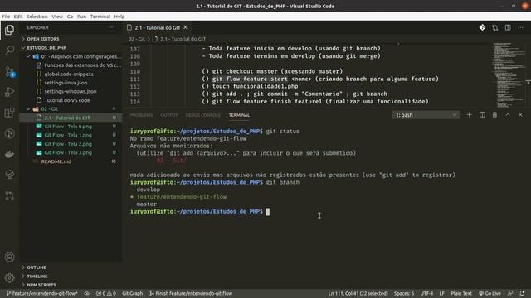This screenshot has width=531, height=298.
Task: Open settings-linux.json file
Action: (x=66, y=83)
